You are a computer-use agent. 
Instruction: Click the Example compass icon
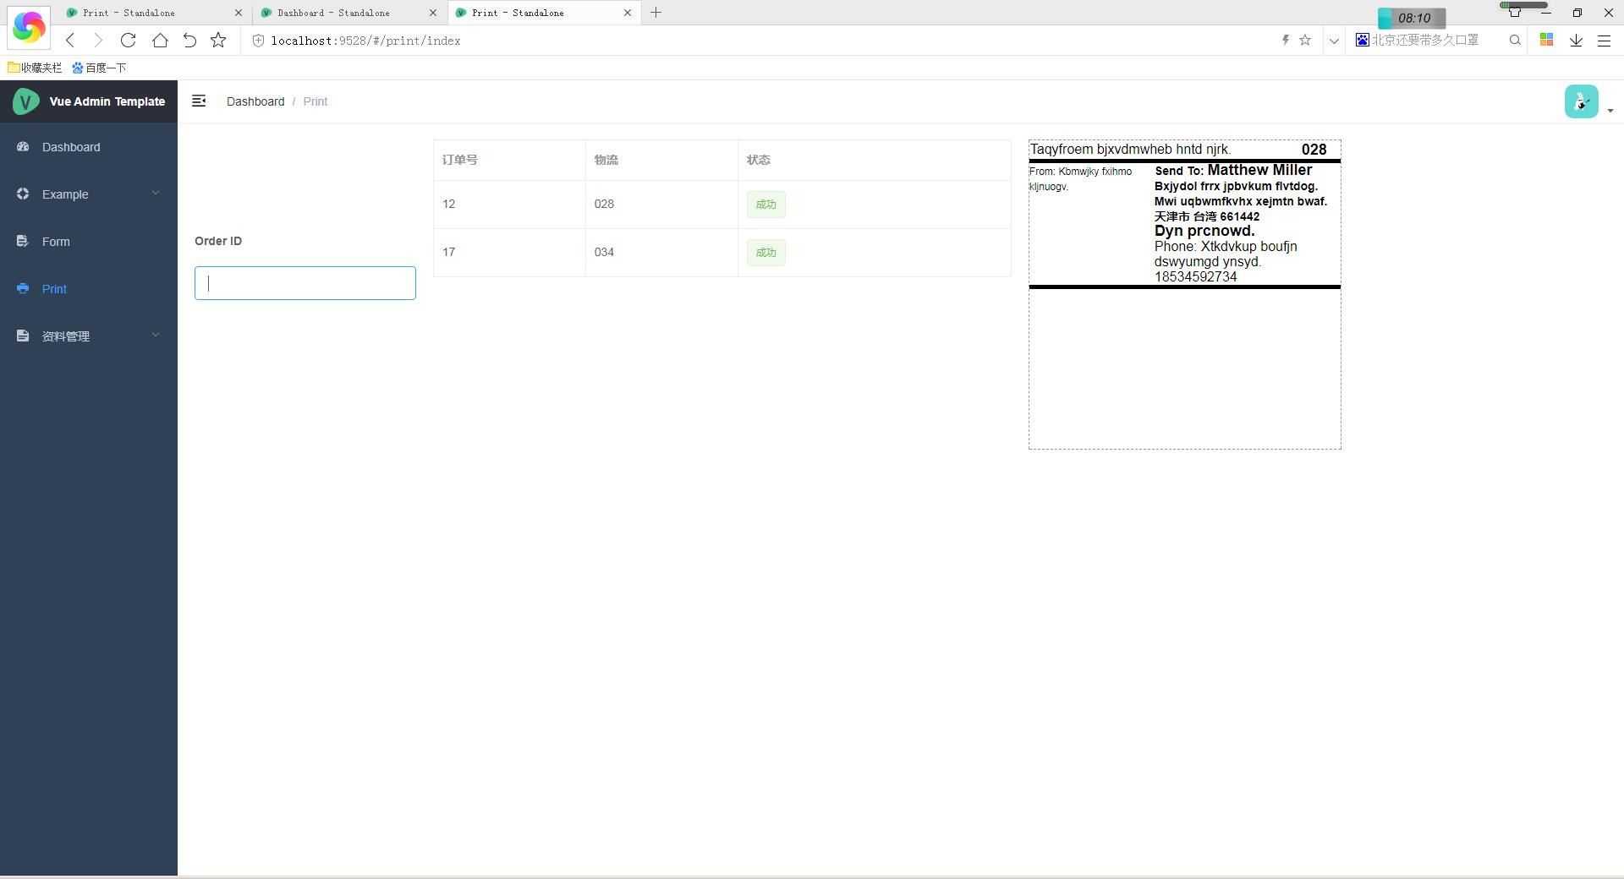[x=23, y=194]
